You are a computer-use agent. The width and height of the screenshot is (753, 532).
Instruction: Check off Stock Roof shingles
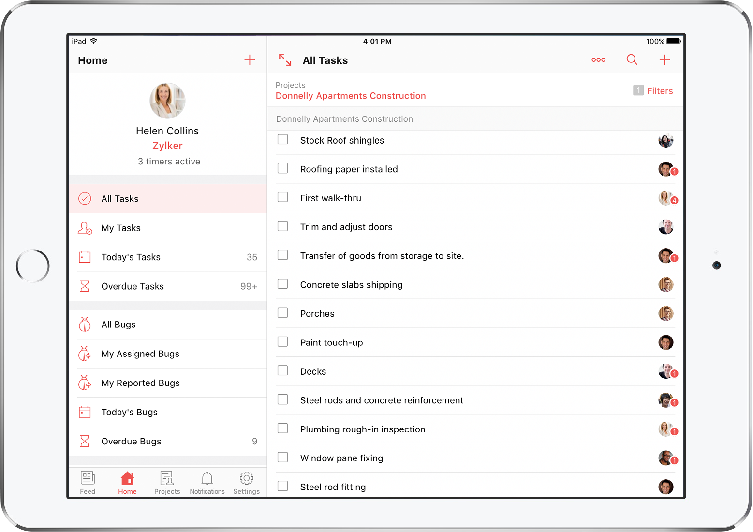pyautogui.click(x=283, y=139)
